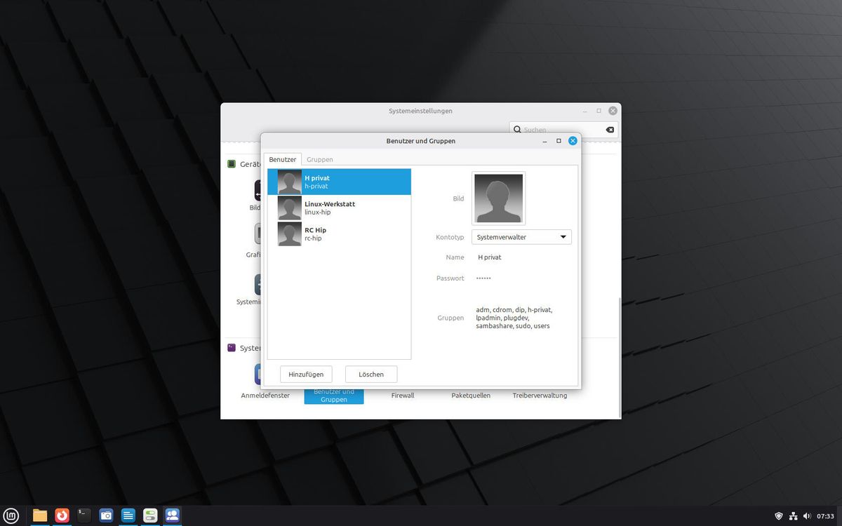The height and width of the screenshot is (526, 842).
Task: Click the Users and Groups taskbar icon
Action: pyautogui.click(x=172, y=515)
